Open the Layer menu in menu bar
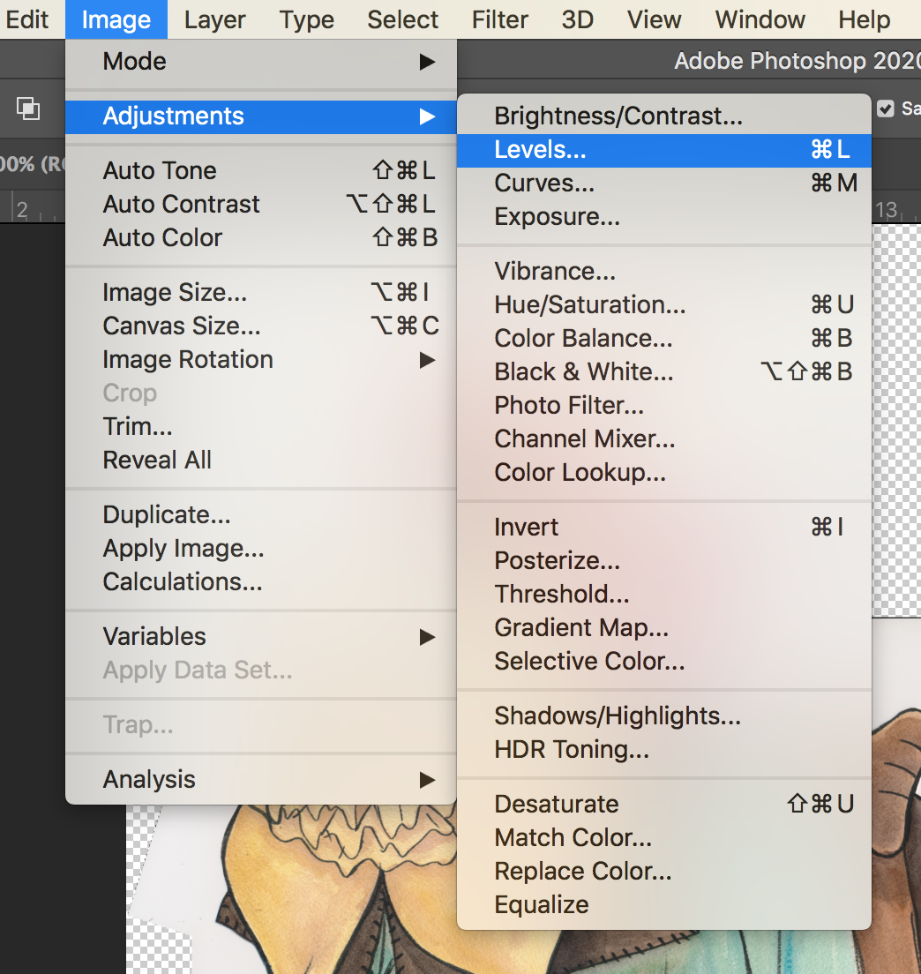Image resolution: width=921 pixels, height=974 pixels. [215, 19]
